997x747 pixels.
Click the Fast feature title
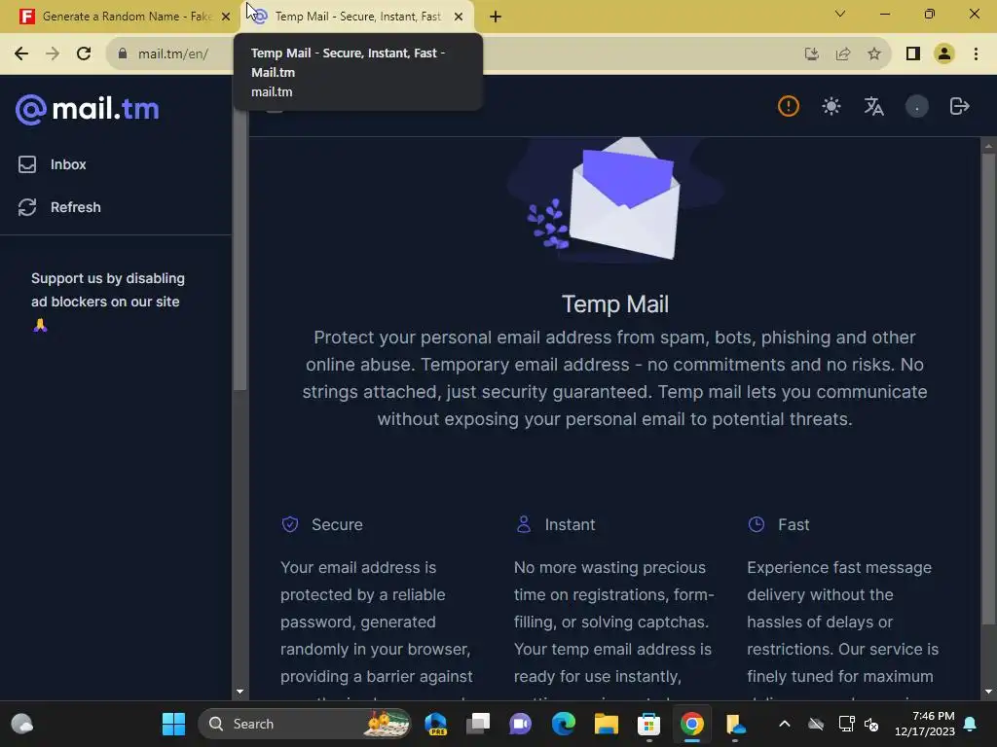(794, 524)
